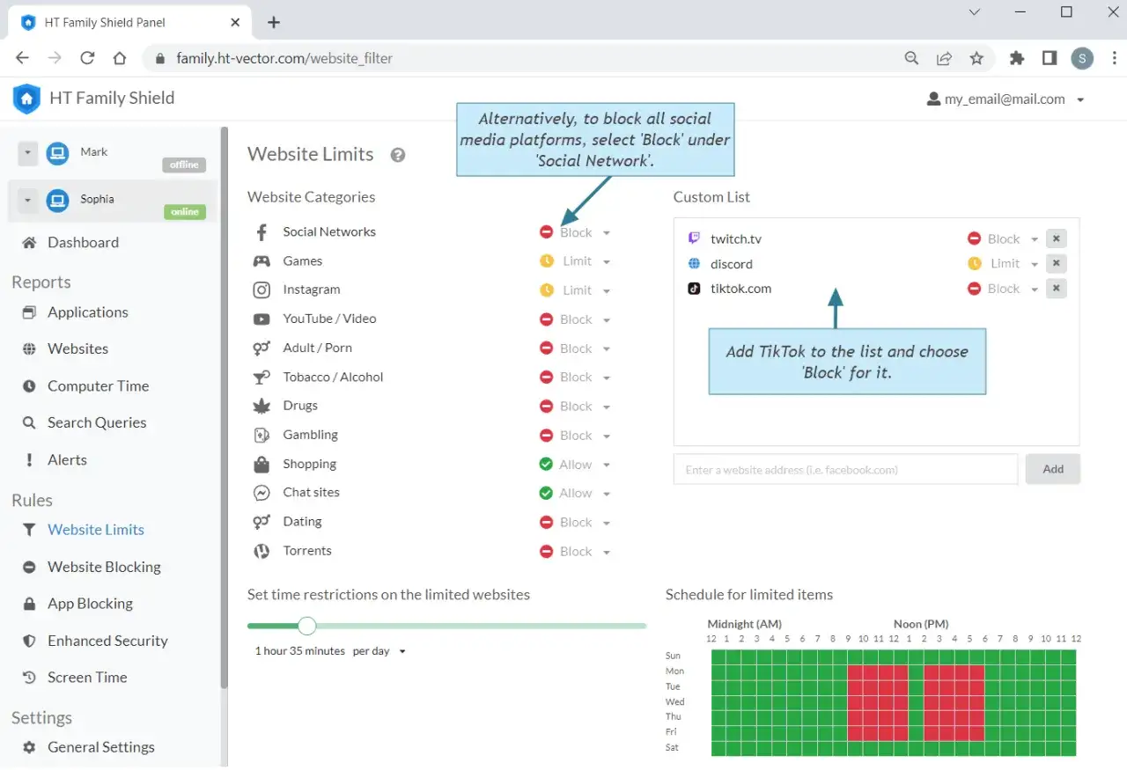Bookmark this page with the star icon
Image resolution: width=1127 pixels, height=770 pixels.
976,58
